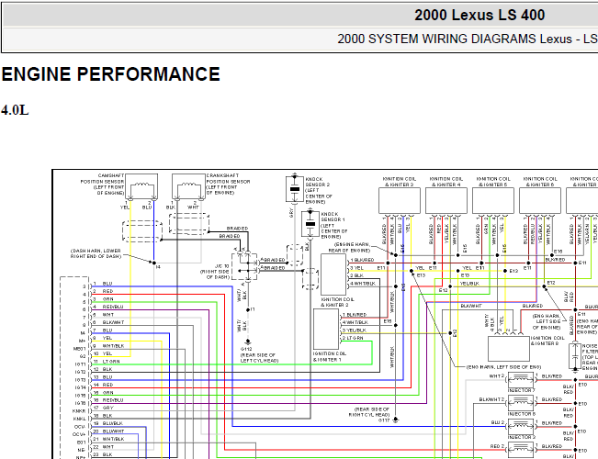
Task: Click the '19 BLU/BLK' pin label
Action: (108, 423)
